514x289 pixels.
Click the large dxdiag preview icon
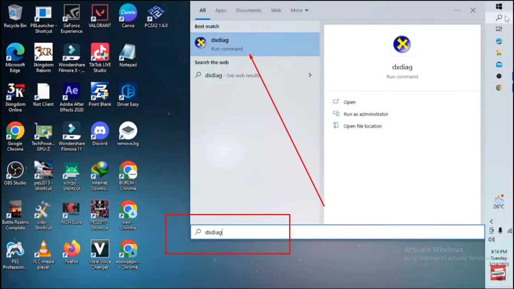pyautogui.click(x=402, y=44)
